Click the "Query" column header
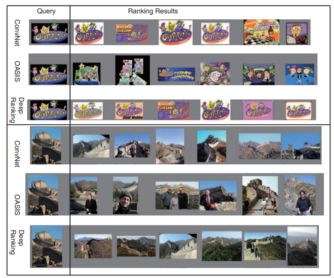This screenshot has height=278, width=334. tap(46, 11)
